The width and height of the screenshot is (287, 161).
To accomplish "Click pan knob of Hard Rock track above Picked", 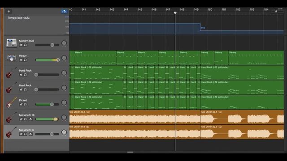I will tap(64, 88).
